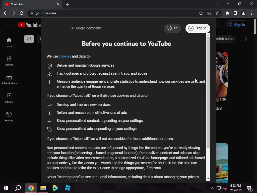Close the YouTube tab

coord(58,4)
